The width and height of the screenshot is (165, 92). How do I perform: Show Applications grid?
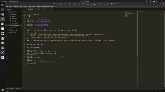tap(3, 89)
